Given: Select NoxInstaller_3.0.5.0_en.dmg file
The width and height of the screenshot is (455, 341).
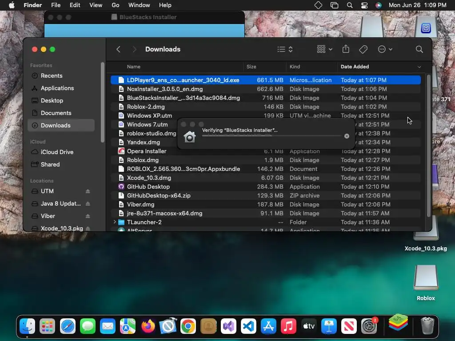Looking at the screenshot, I should pyautogui.click(x=266, y=89).
